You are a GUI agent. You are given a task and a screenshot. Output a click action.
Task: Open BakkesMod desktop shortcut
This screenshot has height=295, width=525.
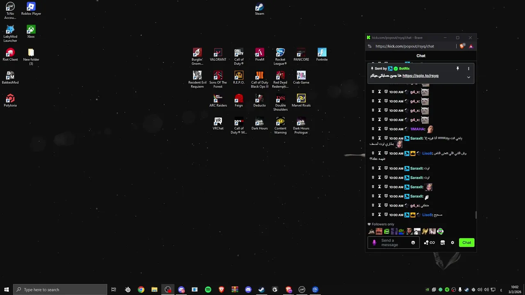pos(10,78)
